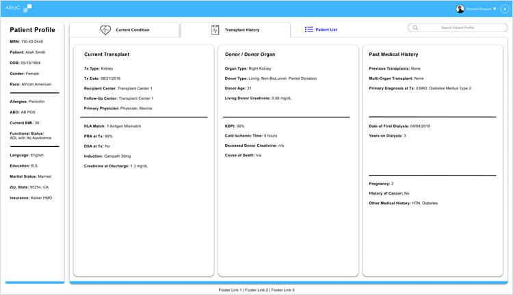Open Footer Link 3
This screenshot has height=295, width=513.
282,290
